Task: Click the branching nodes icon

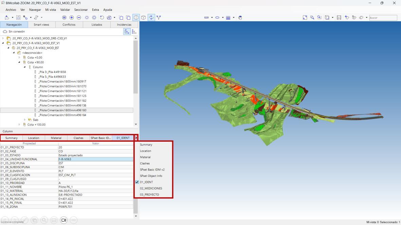Action: [159, 18]
